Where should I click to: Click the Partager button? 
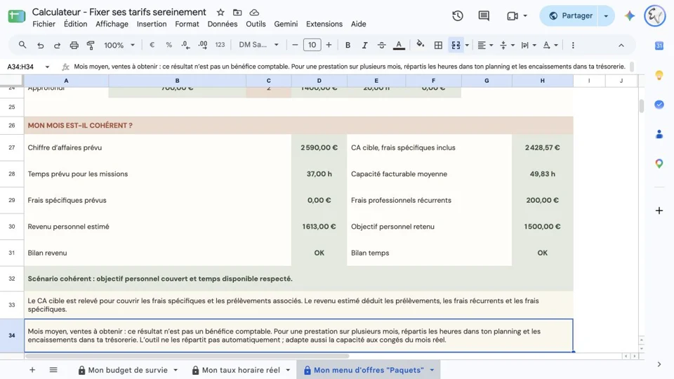coord(570,16)
